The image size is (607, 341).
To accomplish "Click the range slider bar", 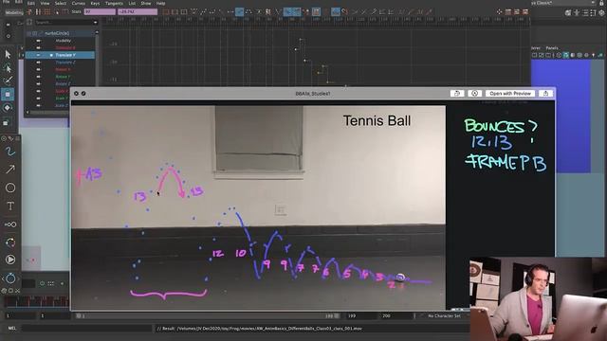I will tap(208, 315).
